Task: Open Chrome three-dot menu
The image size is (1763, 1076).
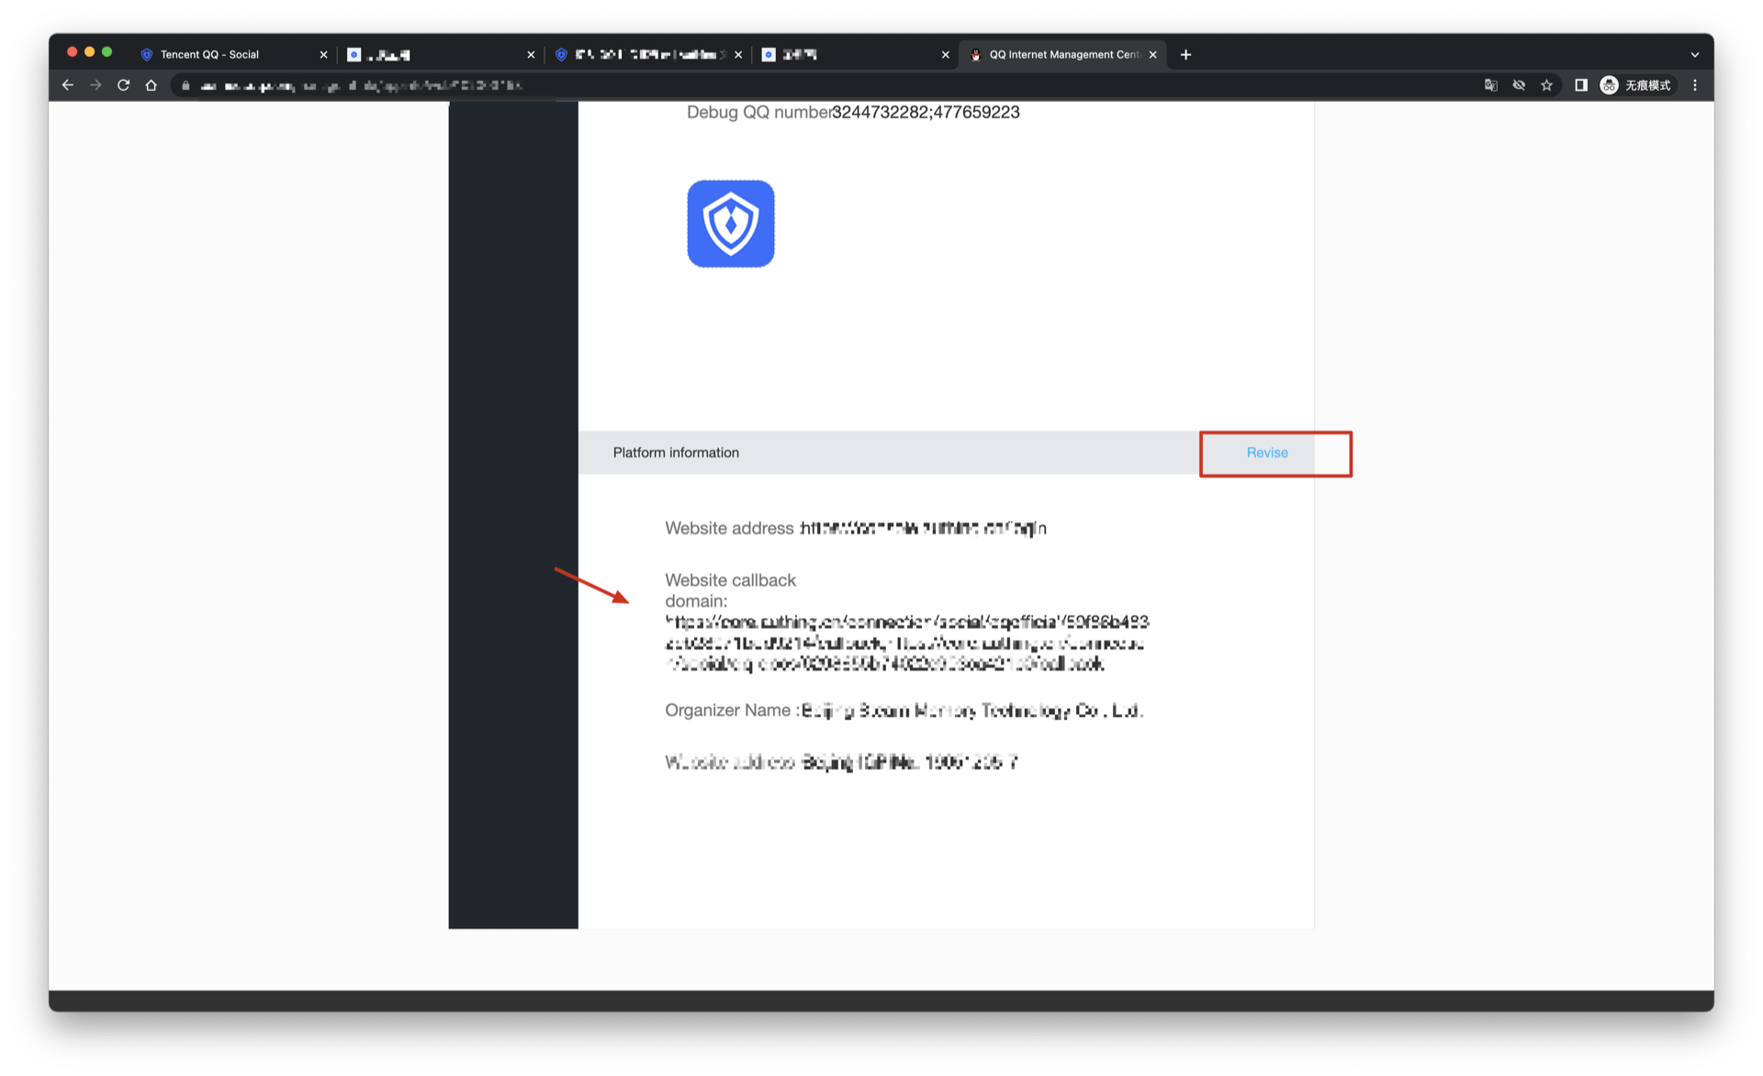Action: pos(1695,85)
